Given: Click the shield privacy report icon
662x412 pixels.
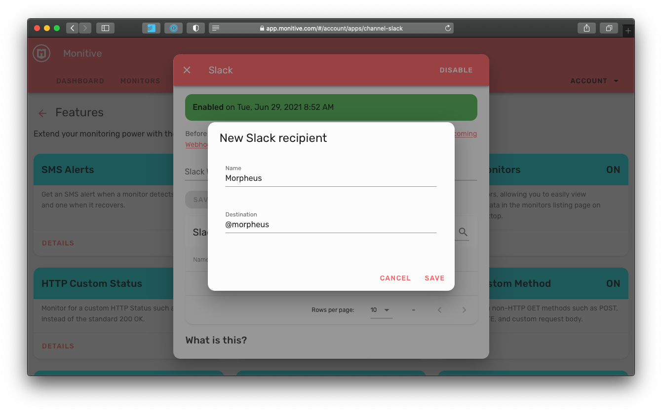Looking at the screenshot, I should (195, 28).
